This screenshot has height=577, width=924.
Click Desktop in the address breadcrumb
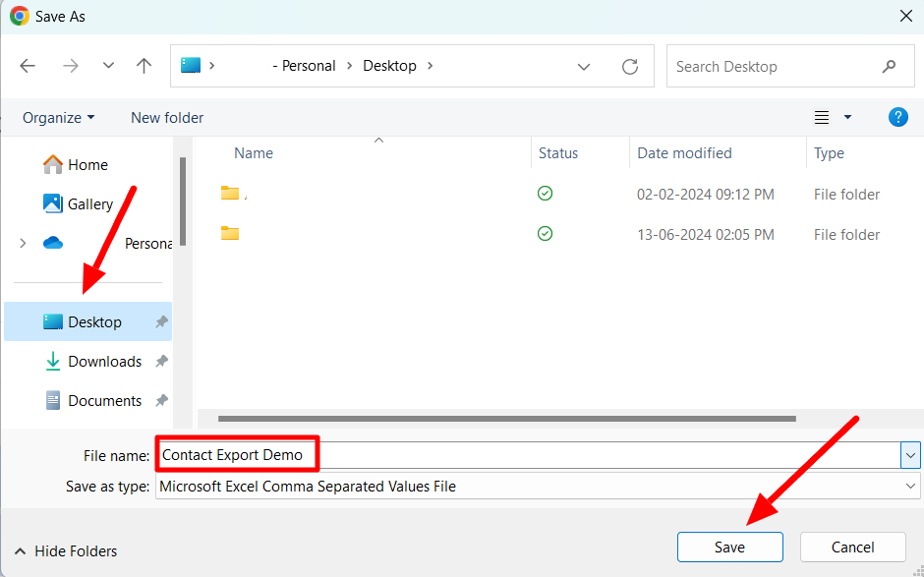[389, 66]
